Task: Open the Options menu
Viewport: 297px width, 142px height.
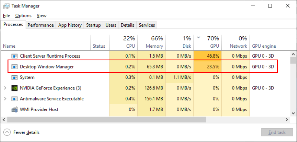Action: pyautogui.click(x=23, y=16)
